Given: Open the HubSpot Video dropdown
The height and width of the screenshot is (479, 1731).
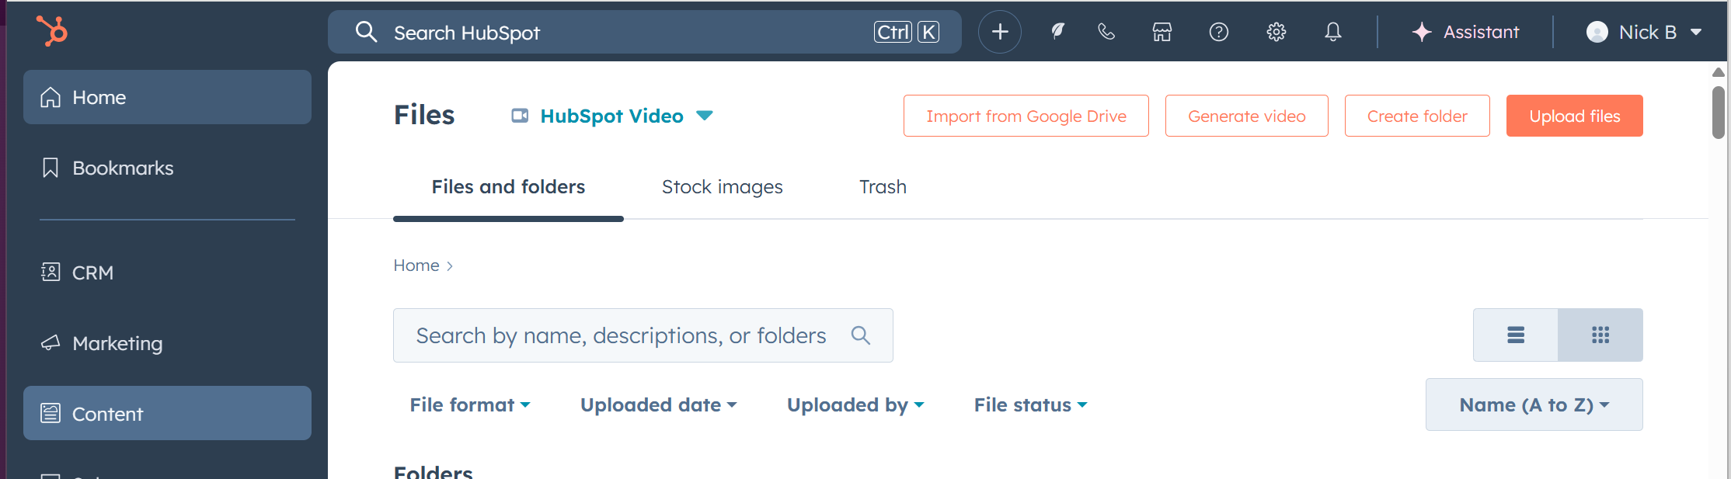Looking at the screenshot, I should click(x=611, y=116).
